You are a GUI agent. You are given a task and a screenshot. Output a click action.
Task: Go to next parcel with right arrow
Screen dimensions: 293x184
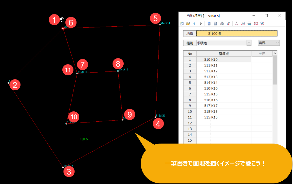(x=201, y=24)
